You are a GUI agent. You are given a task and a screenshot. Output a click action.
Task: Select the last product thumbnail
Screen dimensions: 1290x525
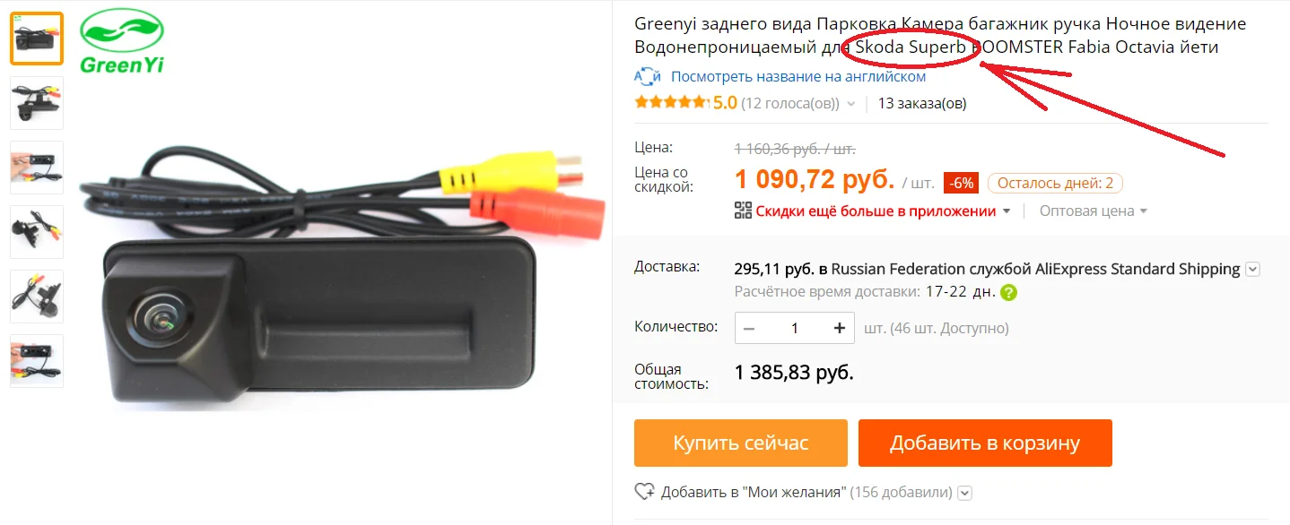(x=37, y=361)
